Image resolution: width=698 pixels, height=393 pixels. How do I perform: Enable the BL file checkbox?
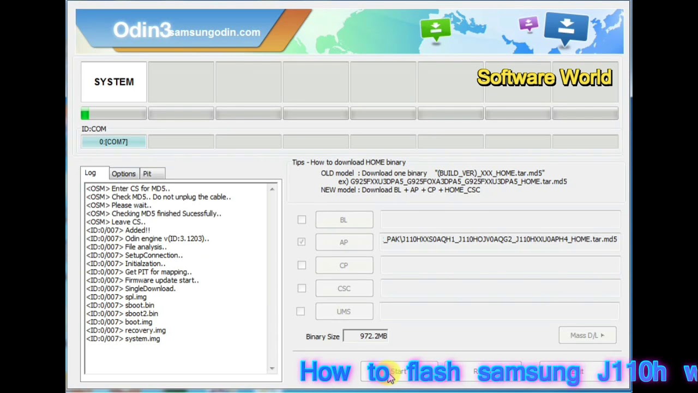point(302,219)
